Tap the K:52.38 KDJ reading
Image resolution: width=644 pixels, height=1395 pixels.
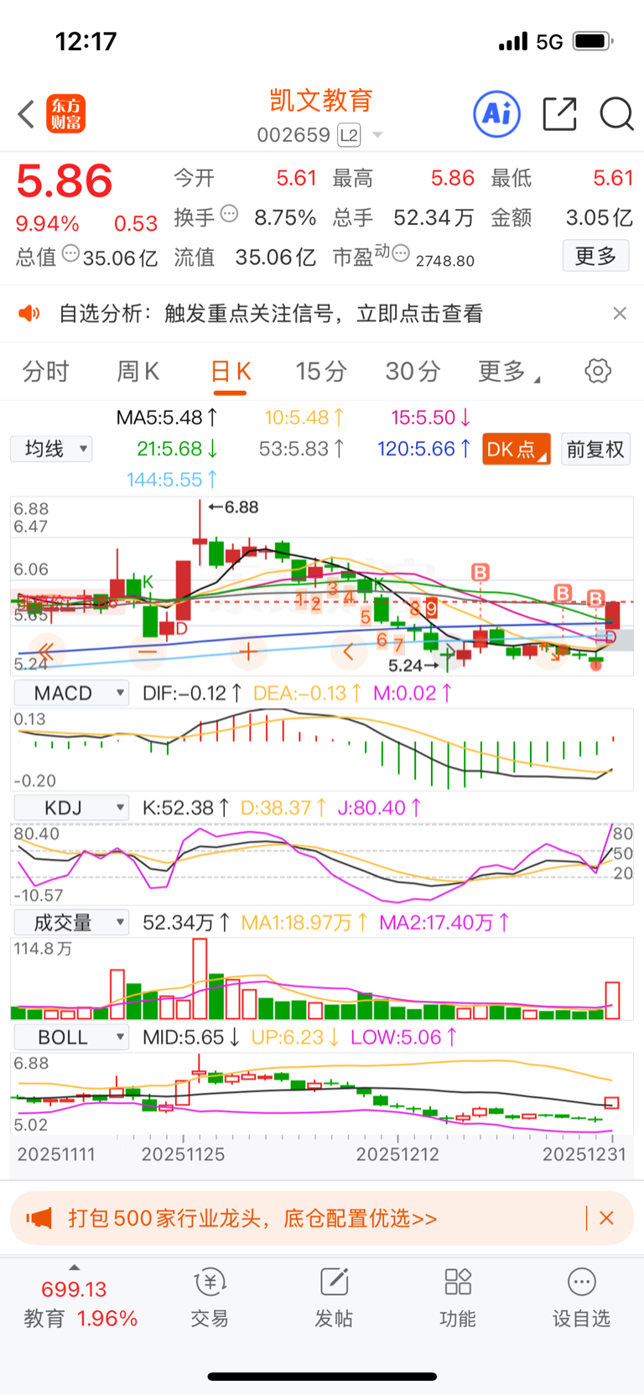185,808
